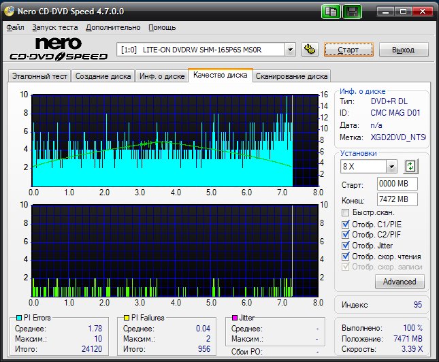Image resolution: width=439 pixels, height=362 pixels.
Task: Click the label value XGD2DVD_NTS
Action: [398, 137]
